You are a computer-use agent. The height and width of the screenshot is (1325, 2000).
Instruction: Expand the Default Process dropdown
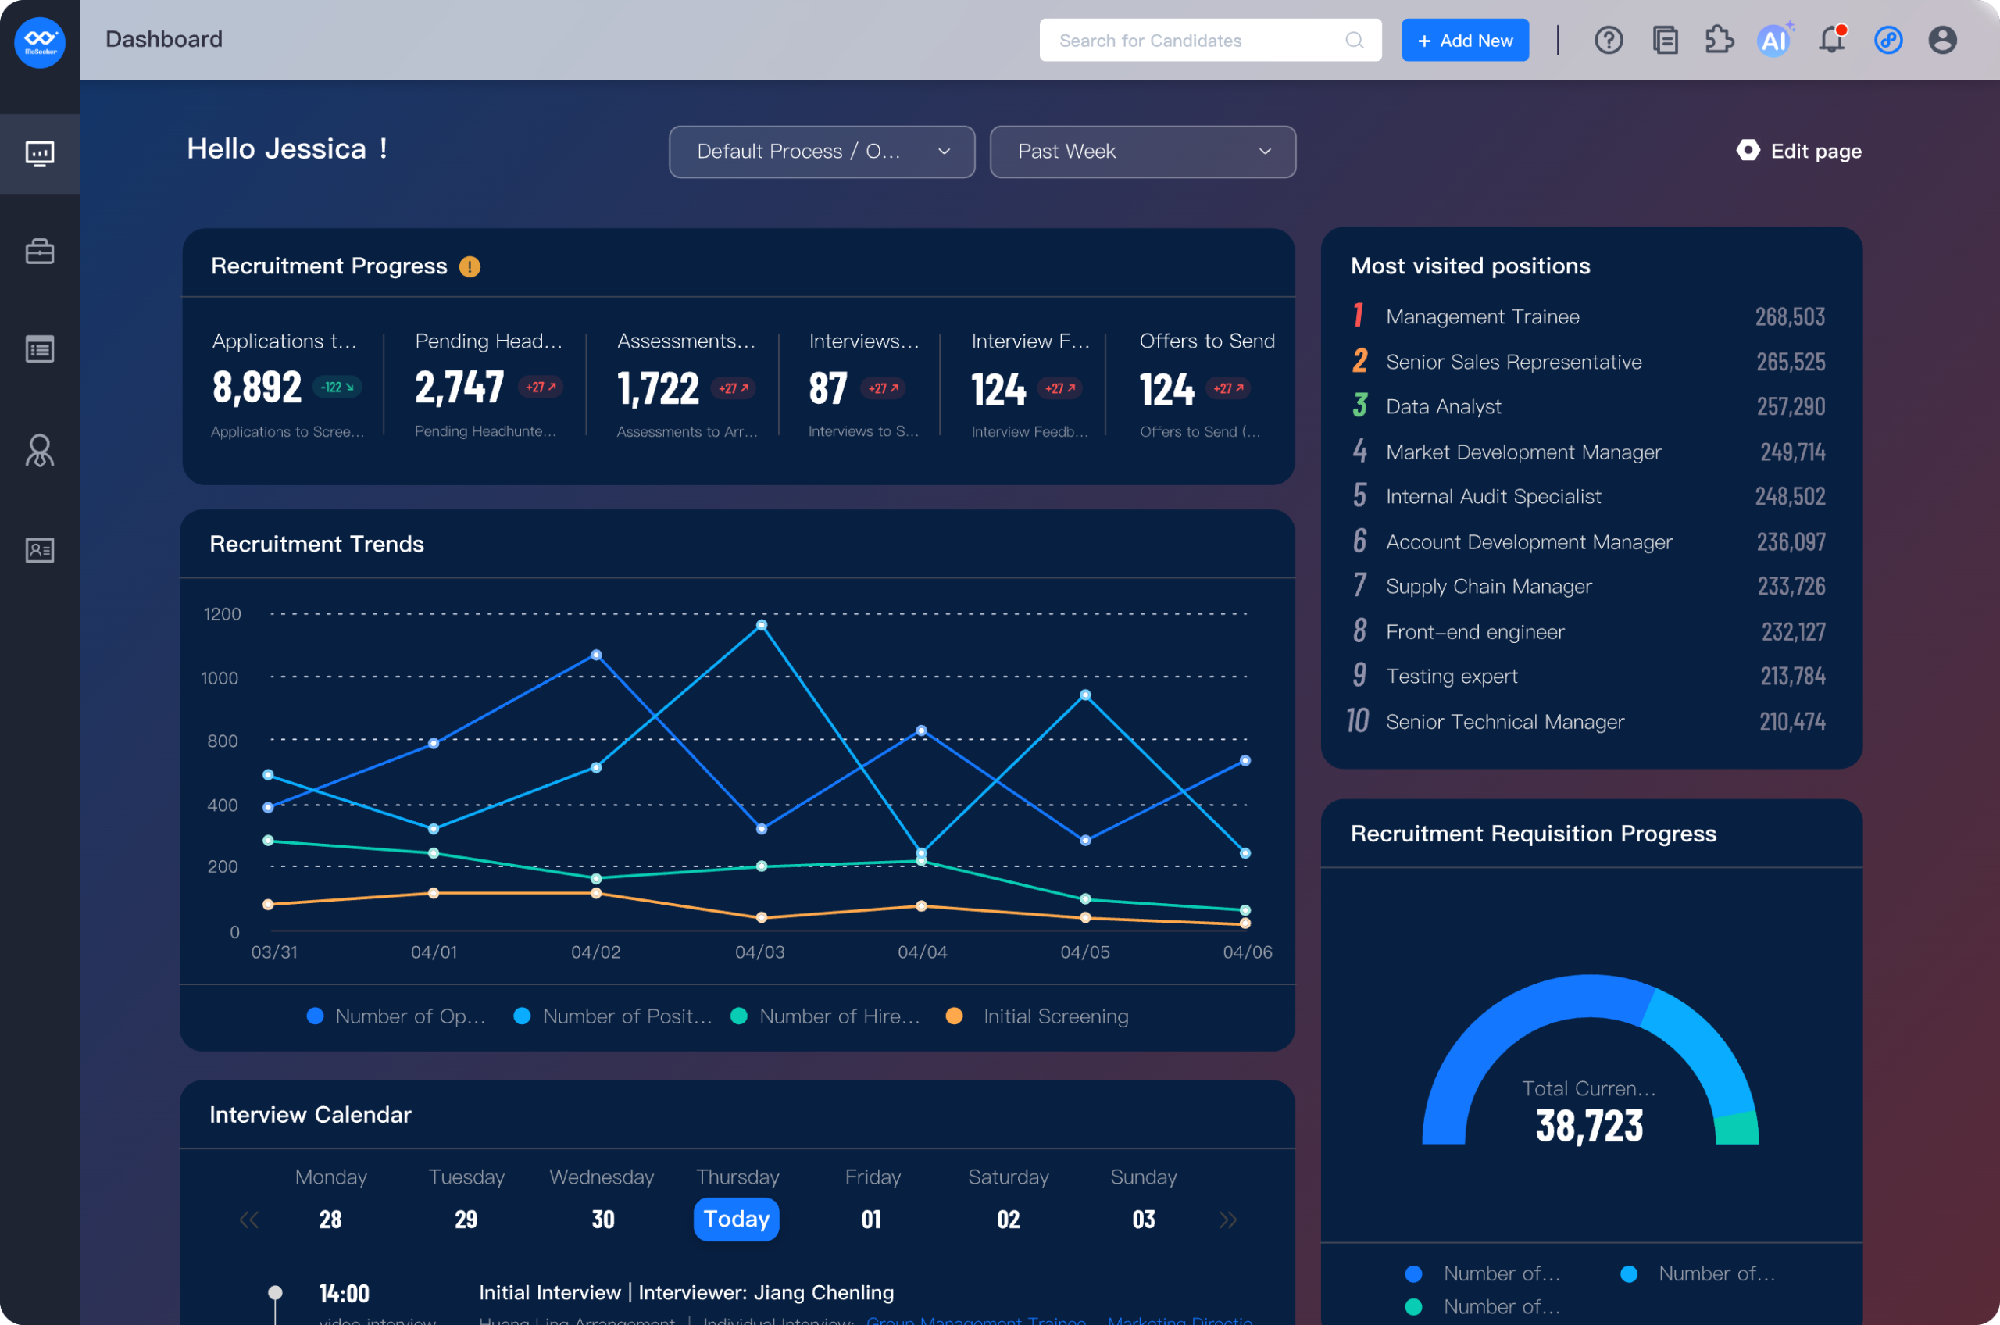(x=821, y=152)
